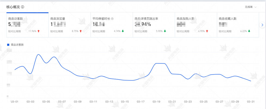This screenshot has height=109, width=266.
Task: Select the 商品访客数 metric card
Action: point(27,25)
